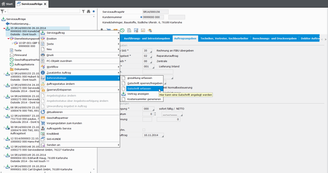Click the Dokumente folder icon
The width and height of the screenshot is (328, 173).
pos(11,69)
